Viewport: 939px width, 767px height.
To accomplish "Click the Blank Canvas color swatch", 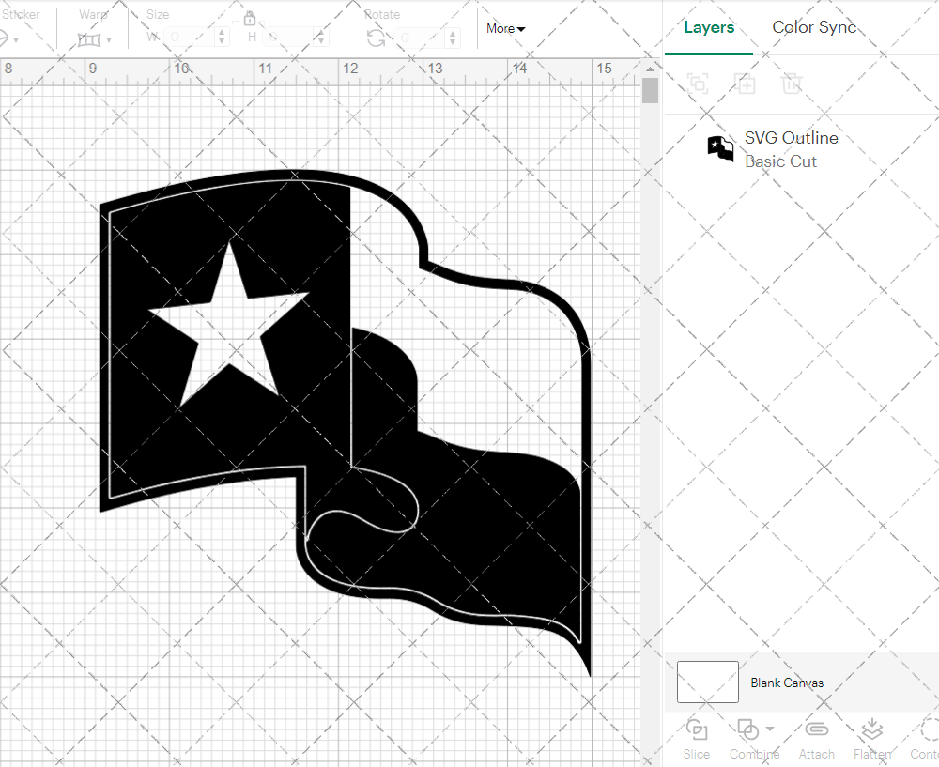I will tap(707, 682).
